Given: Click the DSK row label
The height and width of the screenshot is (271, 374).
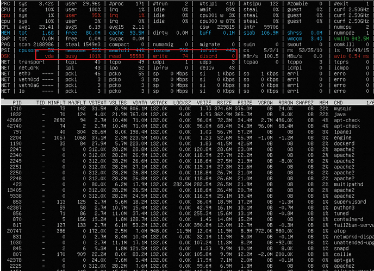Looking at the screenshot, I should point(5,56).
